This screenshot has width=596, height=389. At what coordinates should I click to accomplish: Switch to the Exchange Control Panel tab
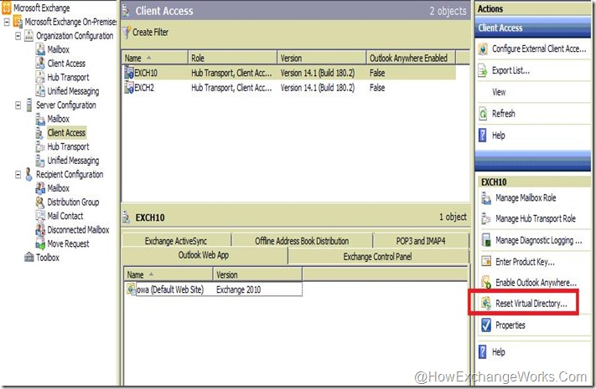378,257
